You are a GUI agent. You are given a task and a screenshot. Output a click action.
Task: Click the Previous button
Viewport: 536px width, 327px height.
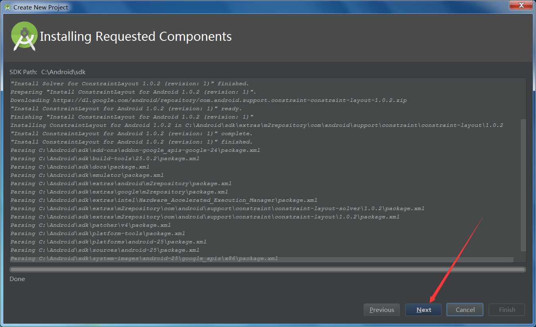coord(382,310)
